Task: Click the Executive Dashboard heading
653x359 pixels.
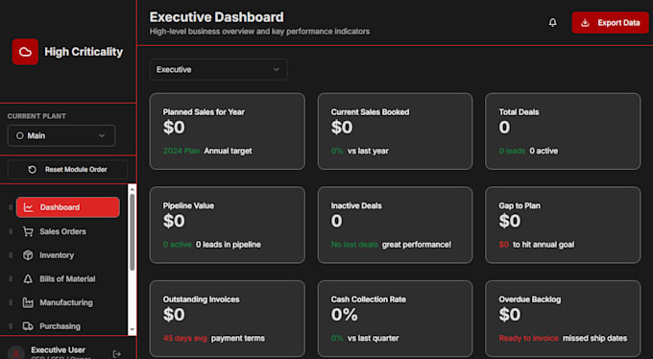Action: [217, 17]
